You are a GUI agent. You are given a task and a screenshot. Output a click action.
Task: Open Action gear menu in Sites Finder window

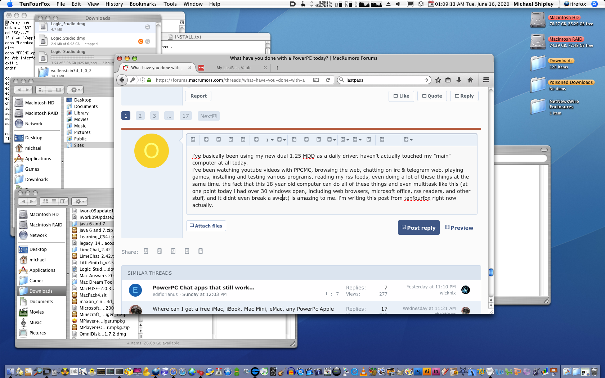pos(75,90)
